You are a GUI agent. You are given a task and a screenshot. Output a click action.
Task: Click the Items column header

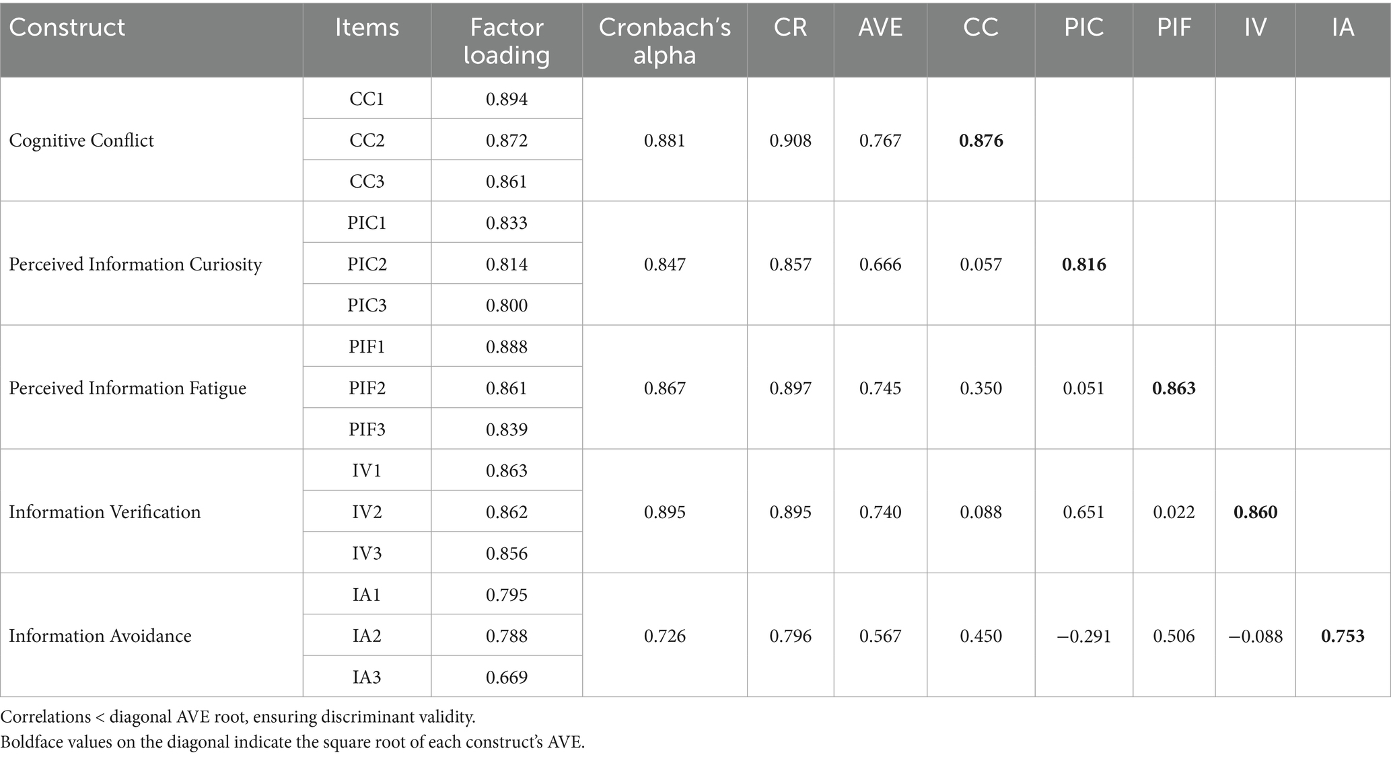click(x=367, y=28)
